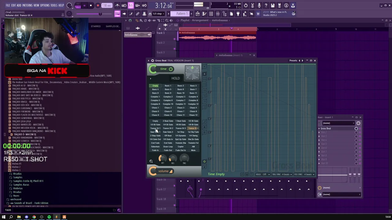Click the Gross Beat time knob
Screen dimensions: 392x220
click(153, 69)
